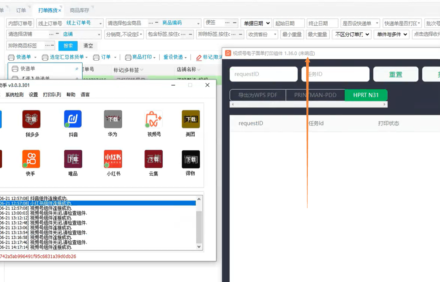Click the red pen icon before 标记|取消

199,57
